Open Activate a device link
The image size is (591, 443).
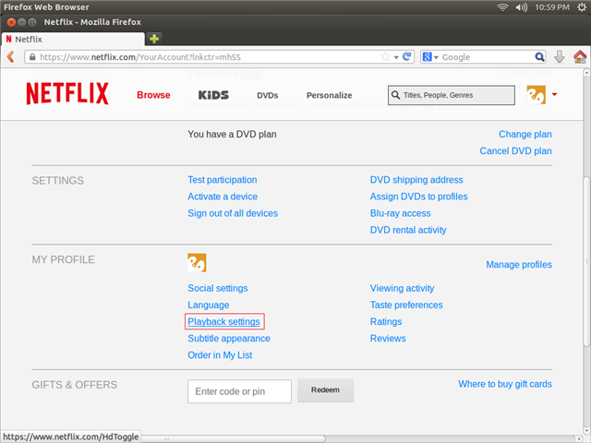coord(223,197)
